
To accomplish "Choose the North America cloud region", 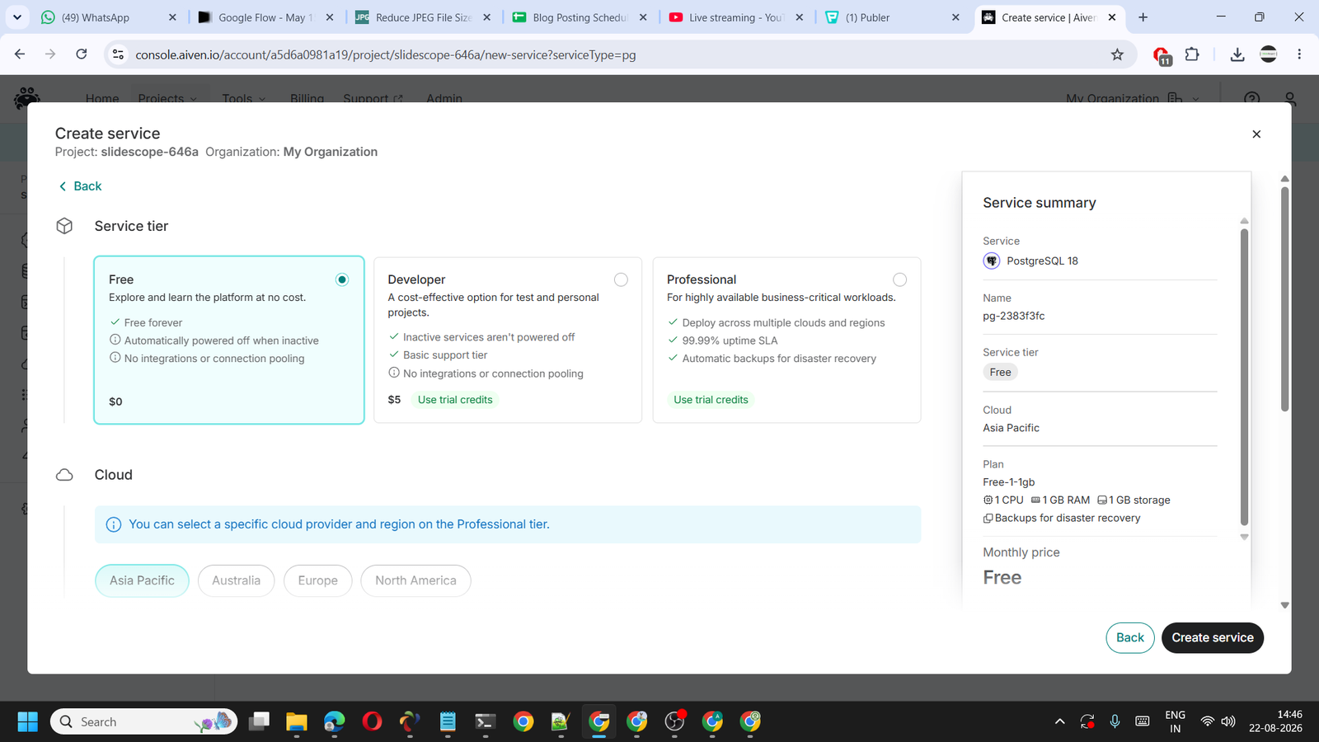I will pos(415,580).
